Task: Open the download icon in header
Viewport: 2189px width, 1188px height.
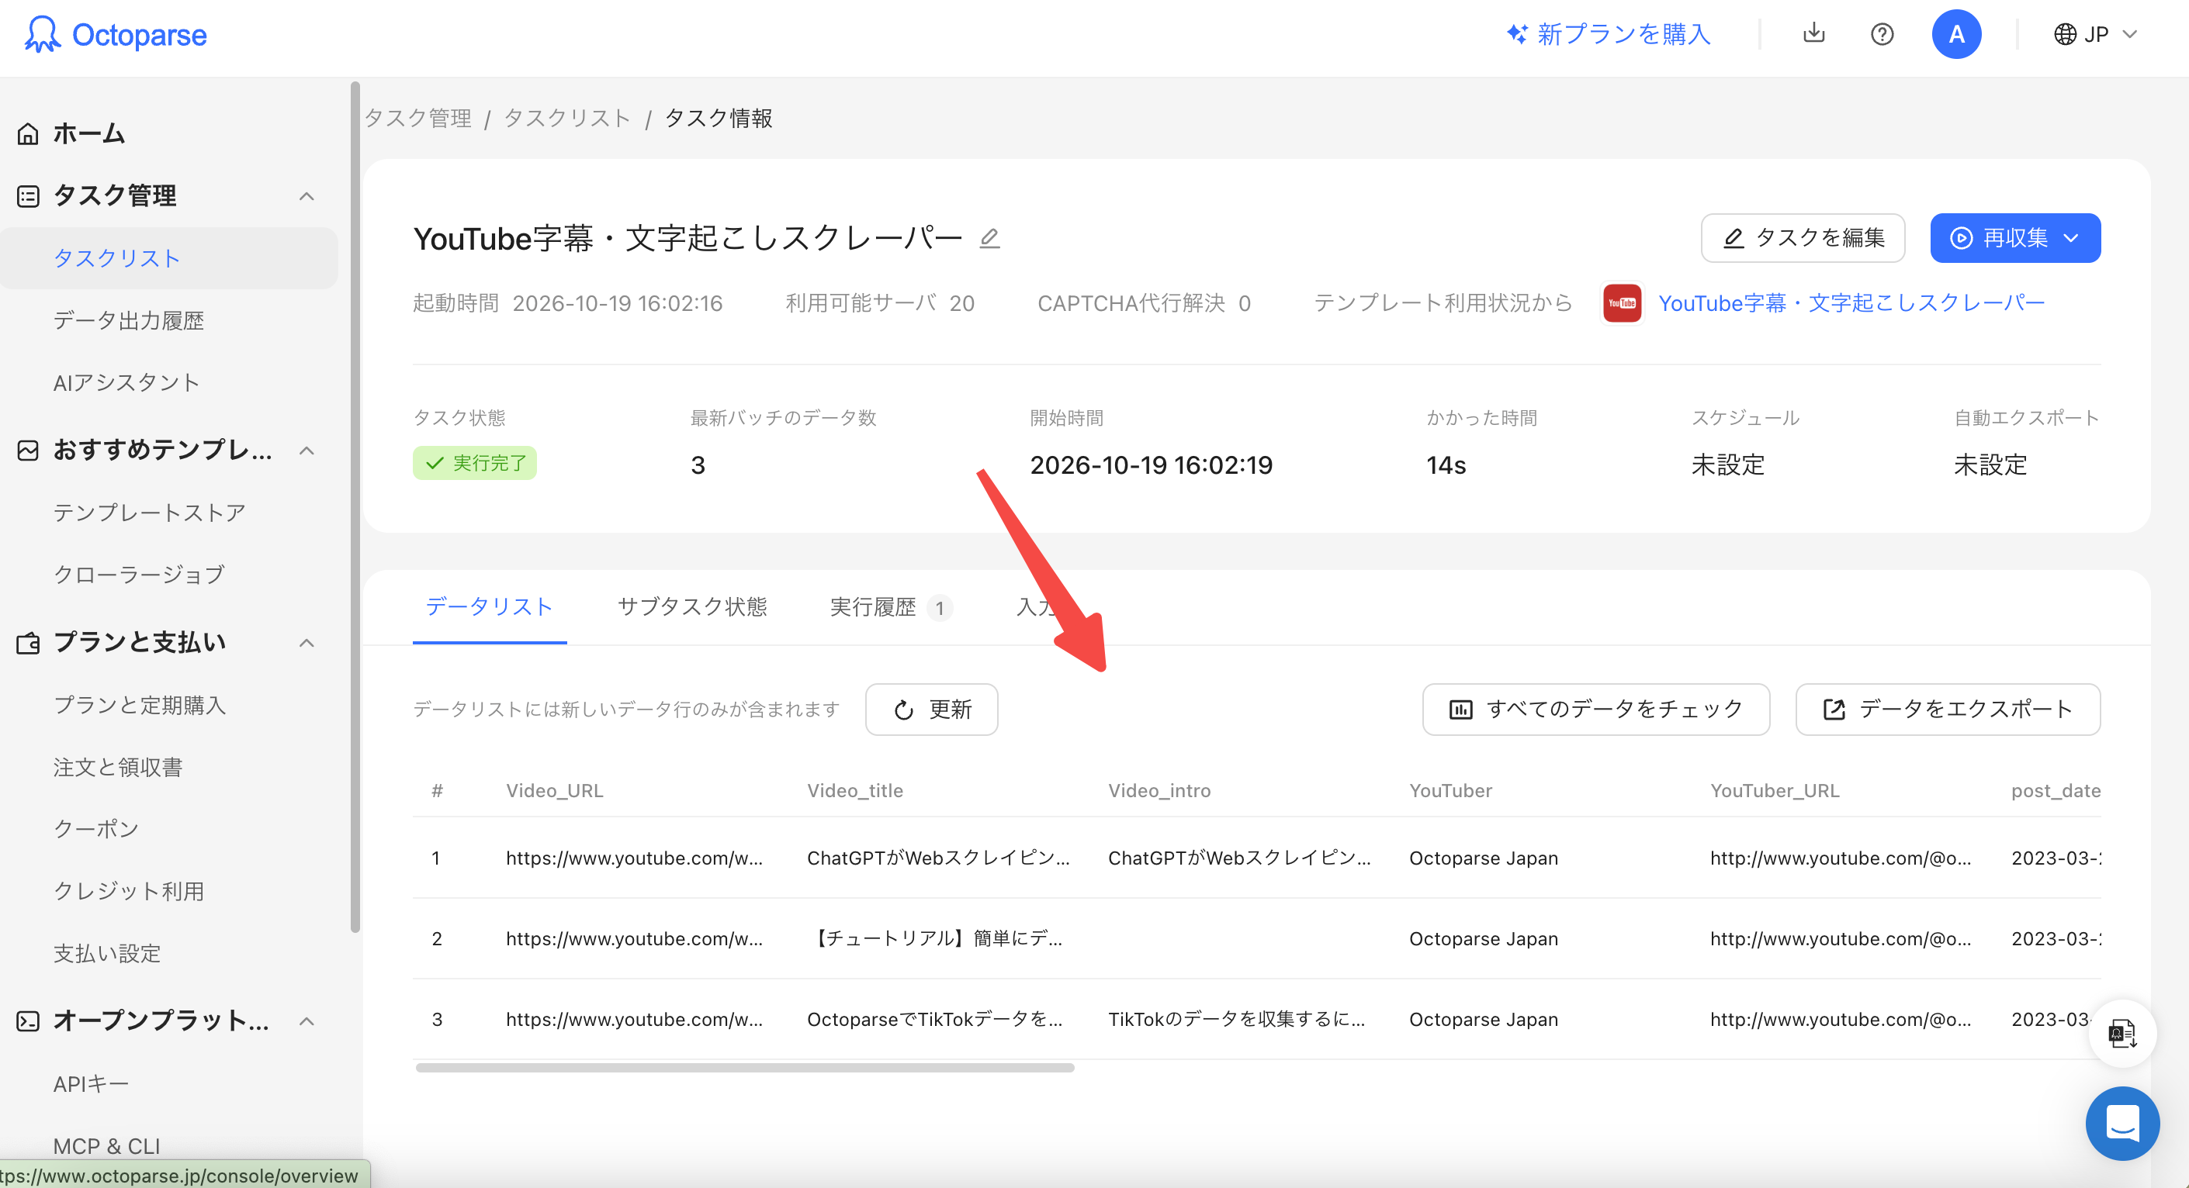Action: pos(1813,33)
